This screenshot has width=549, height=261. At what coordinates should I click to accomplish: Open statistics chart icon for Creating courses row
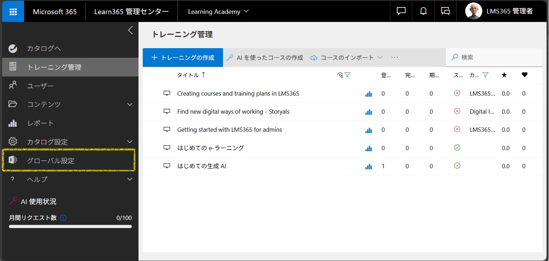pos(369,94)
